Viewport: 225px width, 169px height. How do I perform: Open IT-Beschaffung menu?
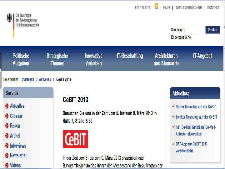coord(130,56)
